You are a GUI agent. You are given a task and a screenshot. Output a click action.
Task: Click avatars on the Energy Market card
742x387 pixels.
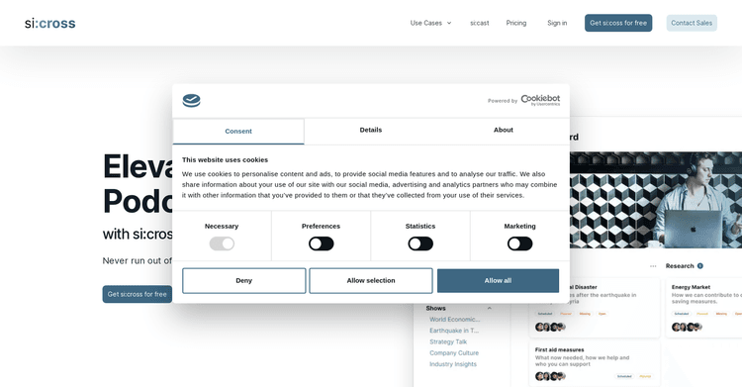(x=687, y=327)
